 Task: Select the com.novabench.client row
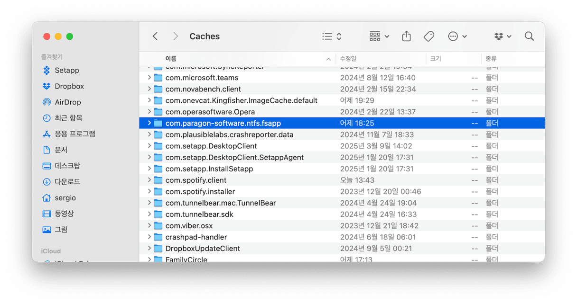tap(342, 89)
